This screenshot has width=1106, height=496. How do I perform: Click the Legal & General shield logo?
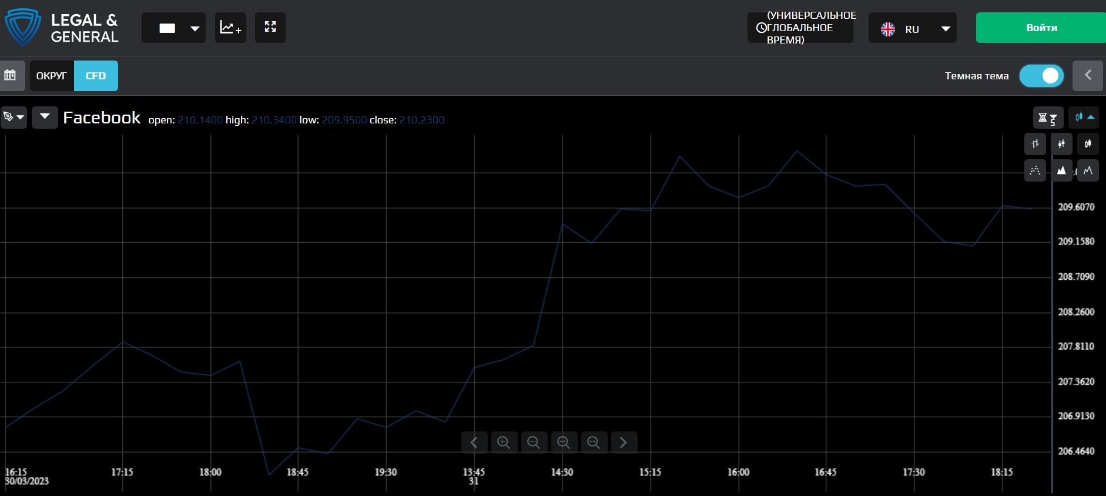tap(23, 27)
